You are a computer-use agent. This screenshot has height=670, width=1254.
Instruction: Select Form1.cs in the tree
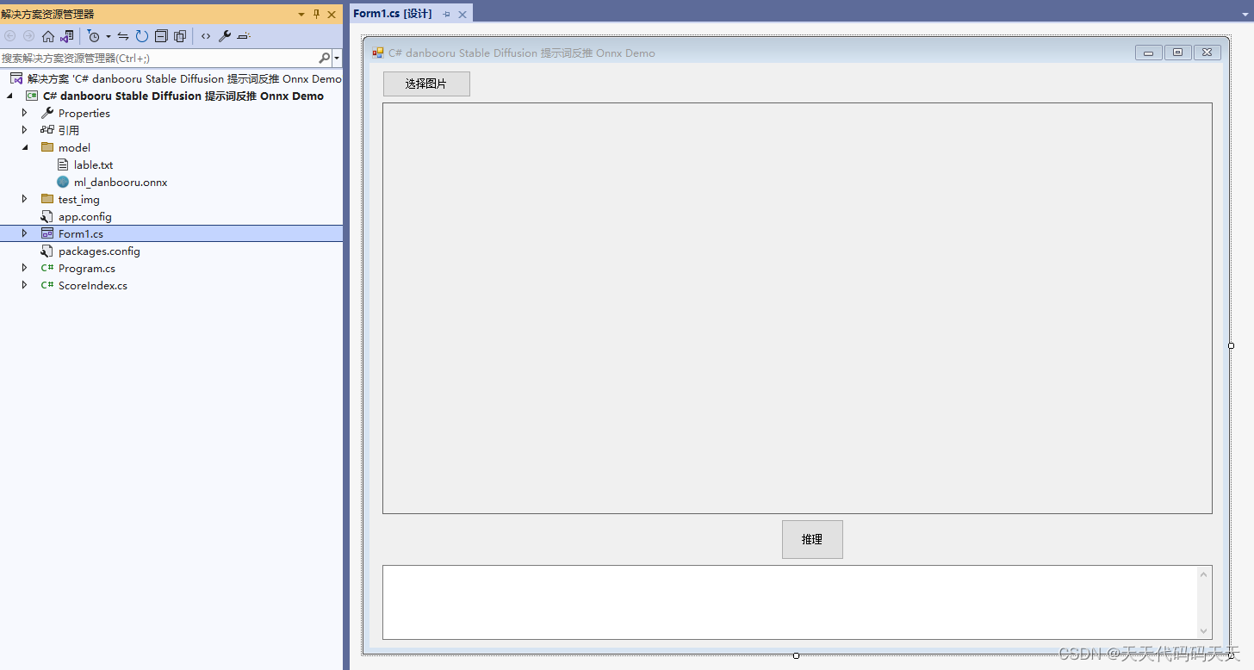tap(81, 233)
